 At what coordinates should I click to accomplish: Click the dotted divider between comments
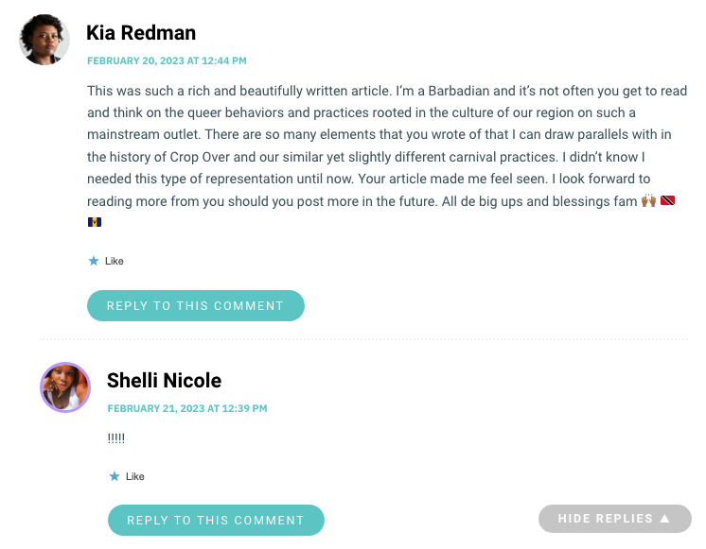point(363,339)
